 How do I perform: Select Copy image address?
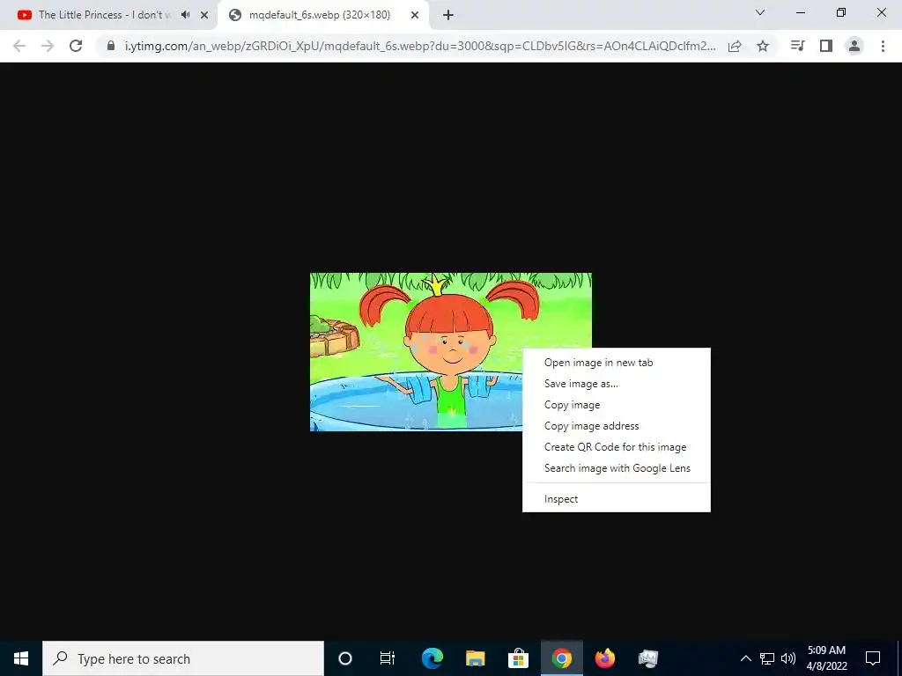[616, 426]
